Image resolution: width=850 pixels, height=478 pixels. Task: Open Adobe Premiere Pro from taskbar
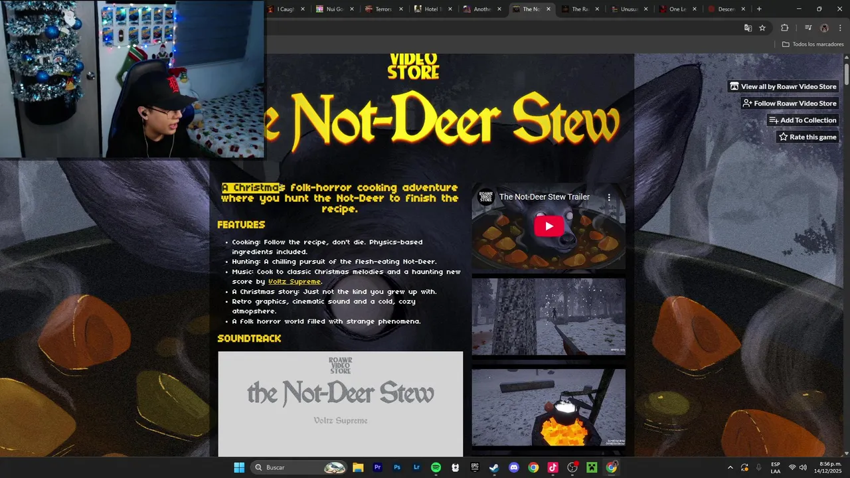[x=377, y=467]
